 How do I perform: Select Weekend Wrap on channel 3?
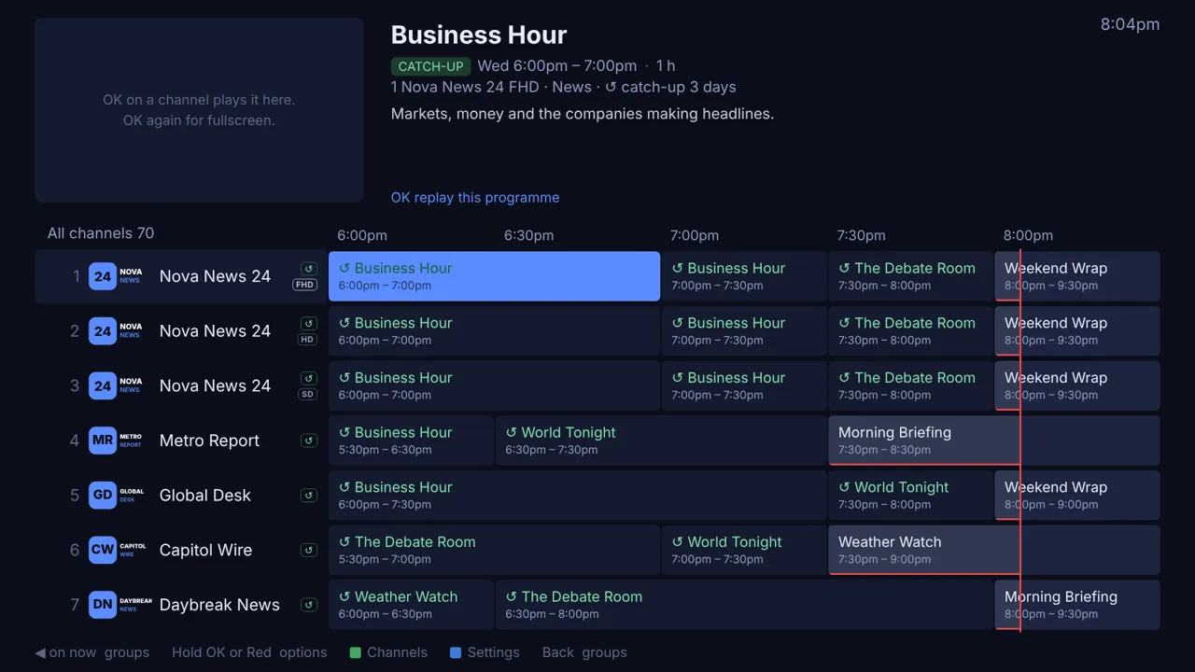tap(1077, 385)
